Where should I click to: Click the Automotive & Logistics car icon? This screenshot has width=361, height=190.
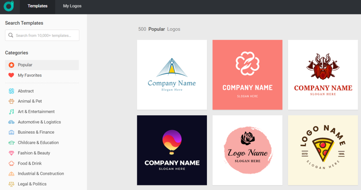point(11,122)
